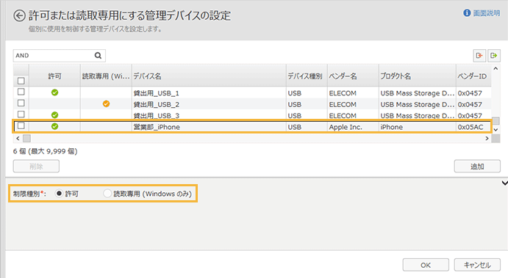The image size is (508, 278).
Task: Click horizontal scrollbar right arrow
Action: [487, 139]
